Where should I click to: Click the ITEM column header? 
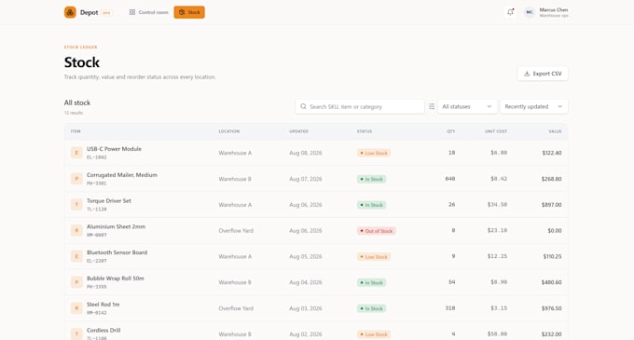point(76,131)
